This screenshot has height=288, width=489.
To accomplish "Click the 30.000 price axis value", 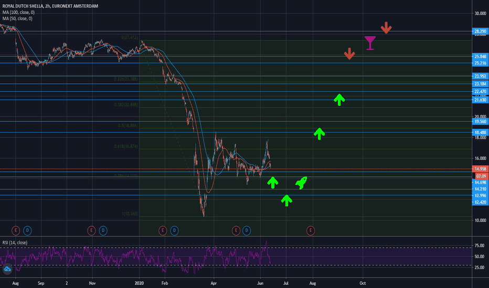I will pos(480,14).
